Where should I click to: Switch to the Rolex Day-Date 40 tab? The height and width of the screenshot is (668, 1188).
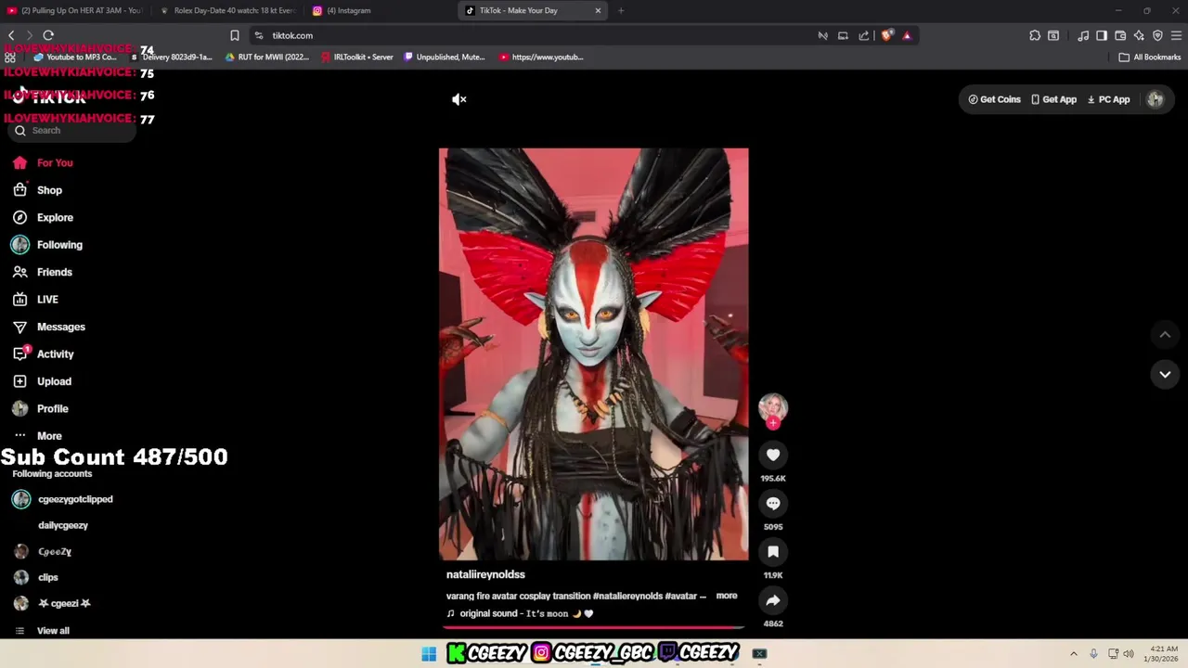(227, 10)
